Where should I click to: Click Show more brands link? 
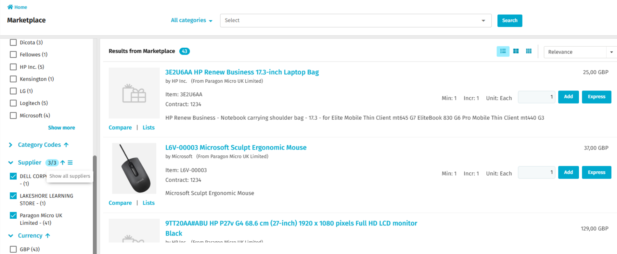point(61,127)
